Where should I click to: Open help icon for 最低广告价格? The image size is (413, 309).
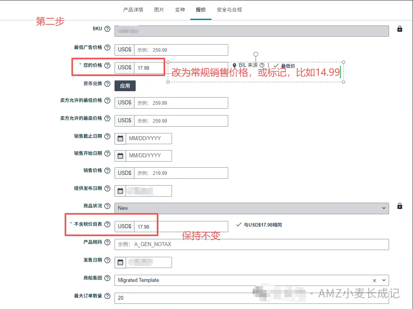[107, 47]
